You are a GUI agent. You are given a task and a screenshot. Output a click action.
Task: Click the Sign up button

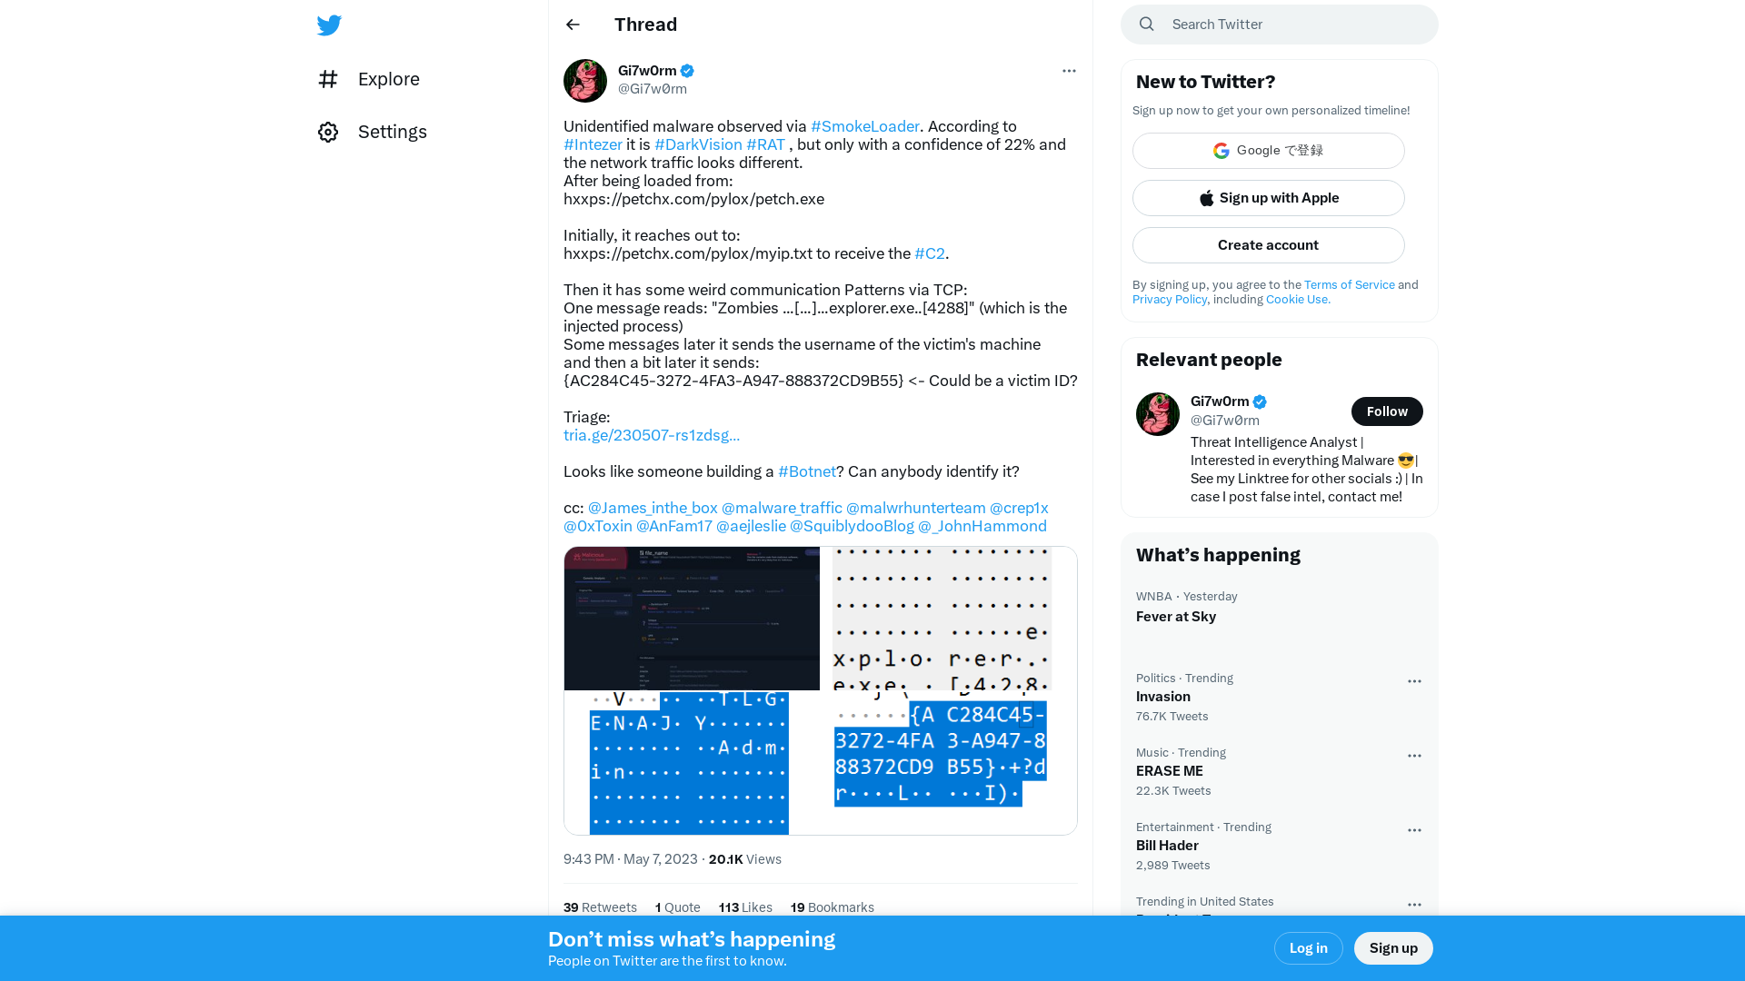1394,947
